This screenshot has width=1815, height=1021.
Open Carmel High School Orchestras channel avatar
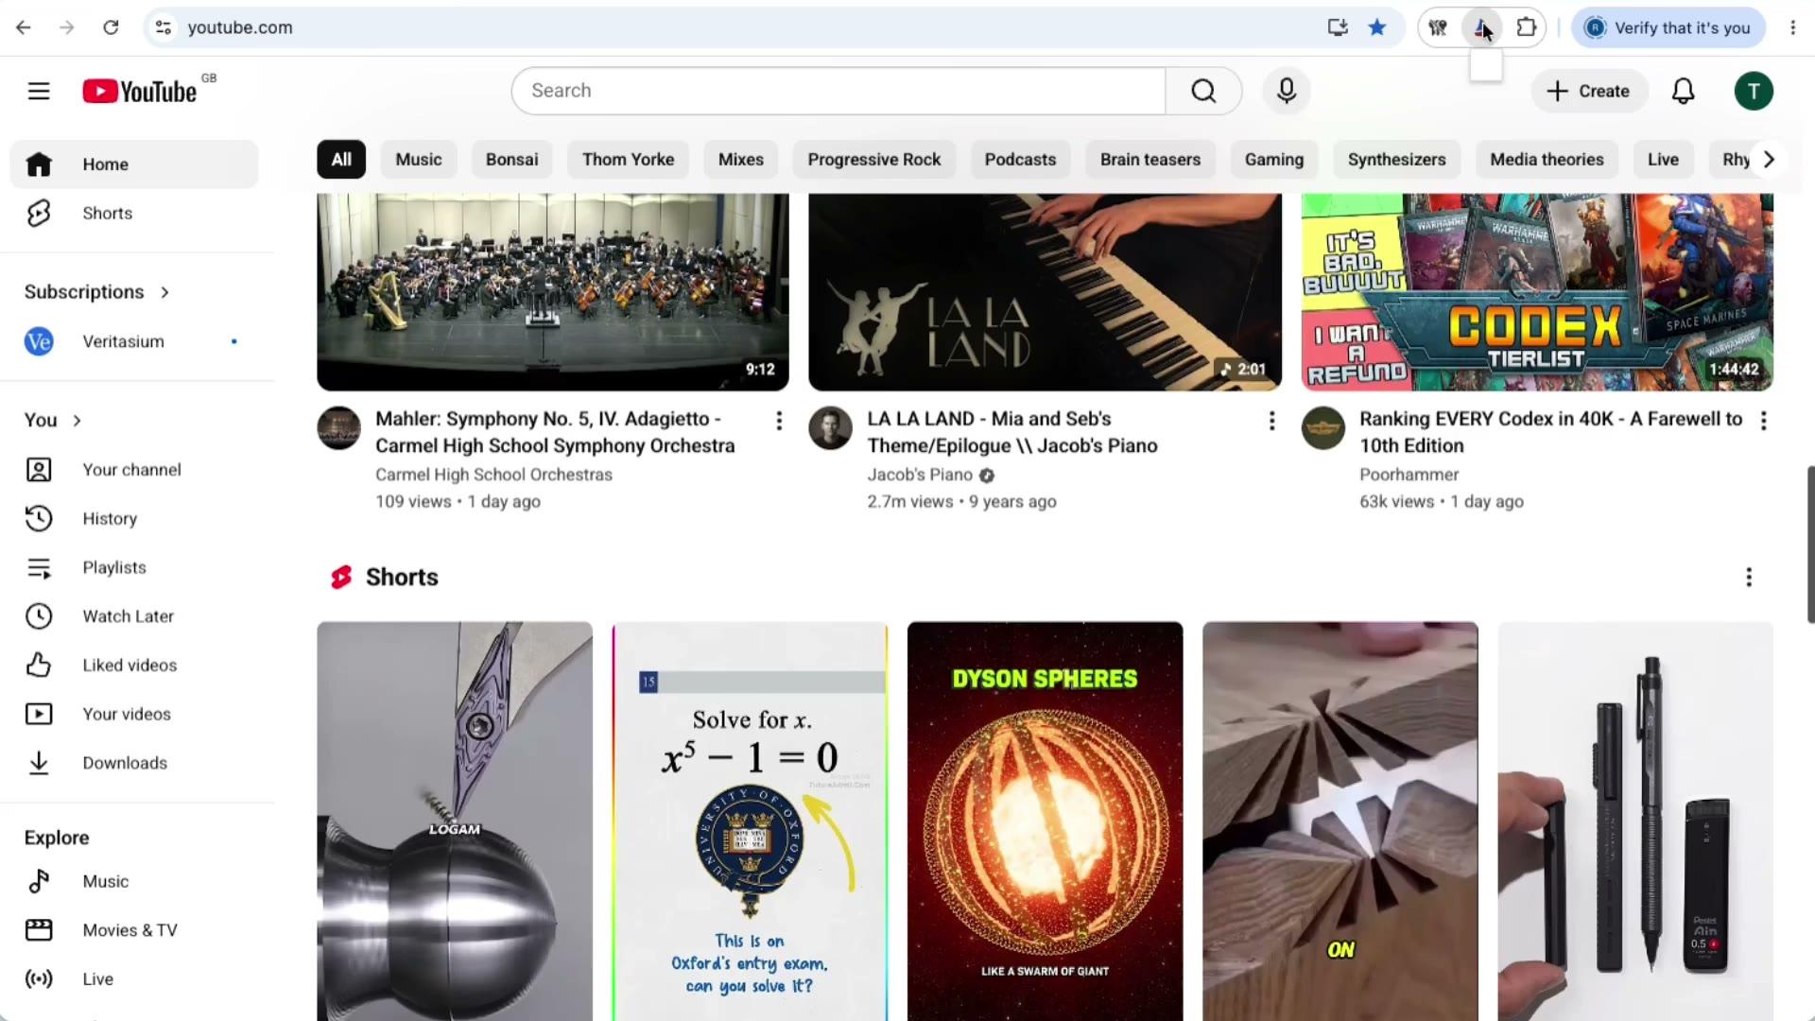point(338,428)
